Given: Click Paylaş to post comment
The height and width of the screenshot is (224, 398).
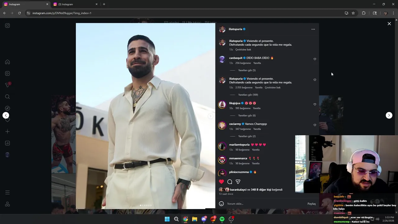Looking at the screenshot, I should 312,204.
